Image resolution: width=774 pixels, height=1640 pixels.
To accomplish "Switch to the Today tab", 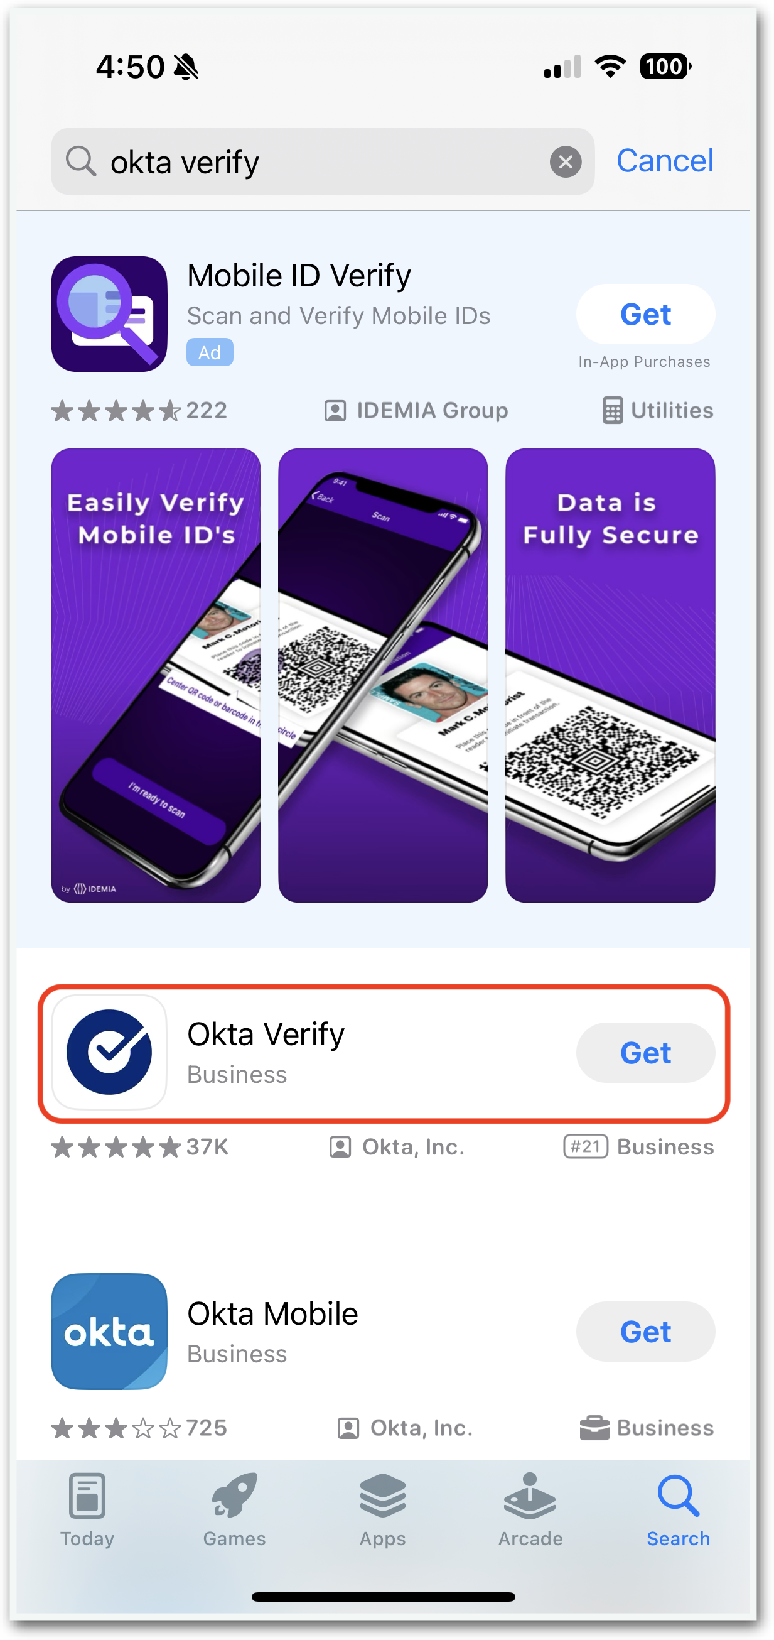I will tap(87, 1510).
